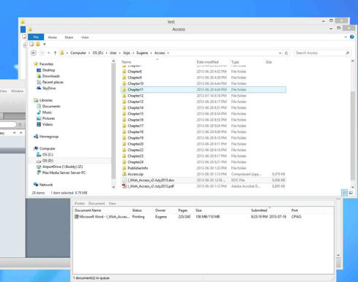Refresh the Access folder view
Screen dimensions: 358x282
coord(286,53)
